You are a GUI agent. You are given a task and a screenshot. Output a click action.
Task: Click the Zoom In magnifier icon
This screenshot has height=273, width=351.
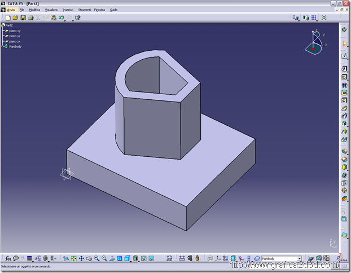click(x=96, y=259)
